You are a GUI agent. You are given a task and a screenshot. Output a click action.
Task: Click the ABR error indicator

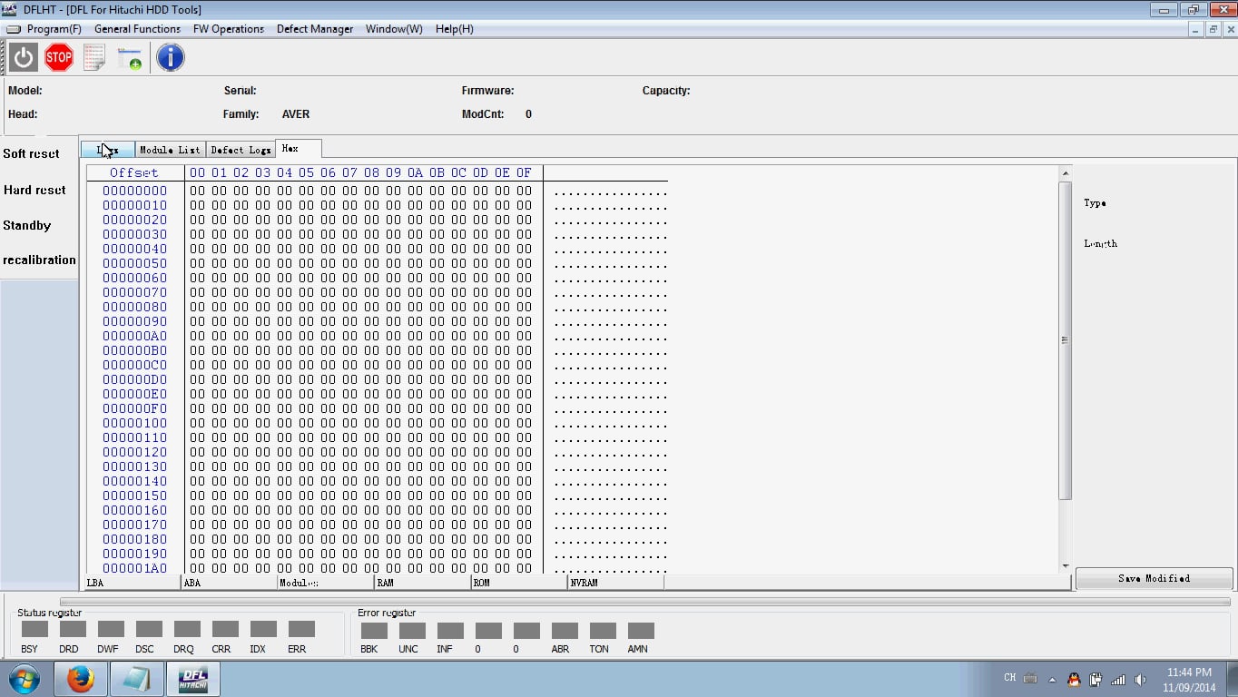point(565,630)
